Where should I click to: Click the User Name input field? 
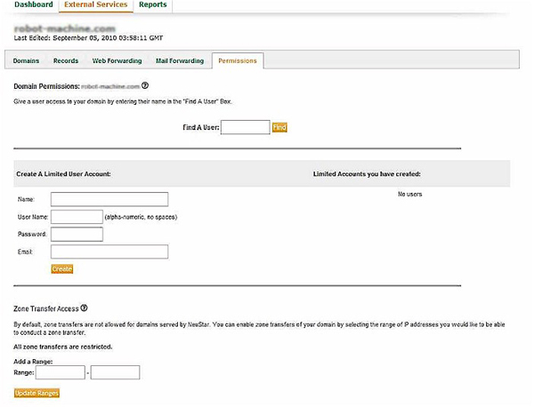[77, 217]
